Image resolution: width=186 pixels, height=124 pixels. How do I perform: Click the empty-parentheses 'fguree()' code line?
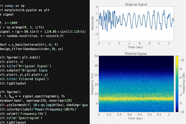point(10,92)
